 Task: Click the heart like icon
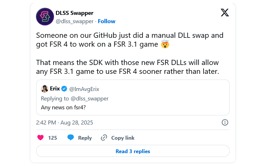[x=41, y=138]
